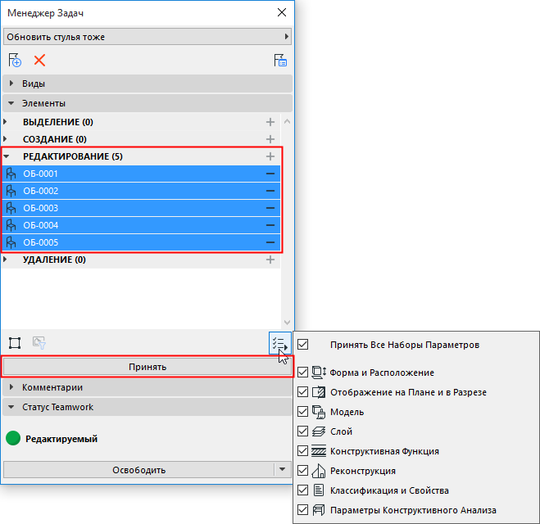This screenshot has height=524, width=540.
Task: Click the Принять button
Action: click(x=147, y=367)
